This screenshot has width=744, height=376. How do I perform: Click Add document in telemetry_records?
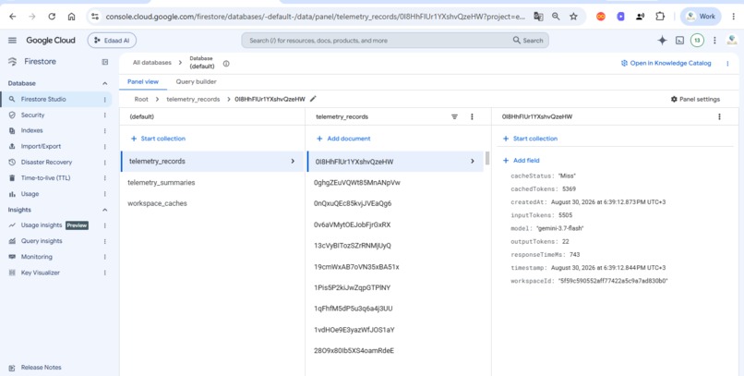click(x=343, y=139)
